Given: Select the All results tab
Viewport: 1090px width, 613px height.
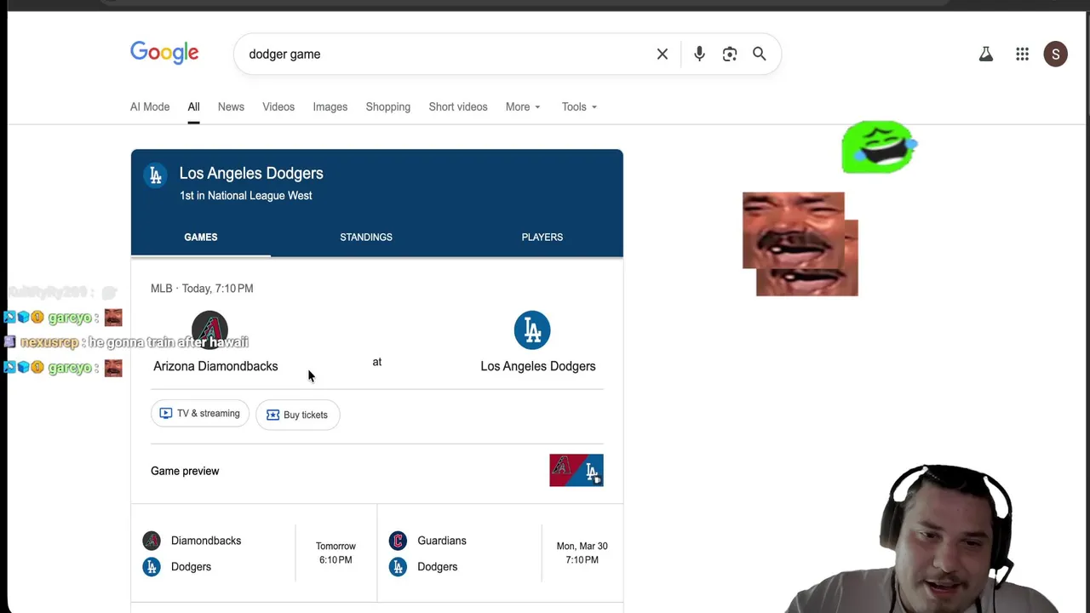Looking at the screenshot, I should tap(193, 106).
